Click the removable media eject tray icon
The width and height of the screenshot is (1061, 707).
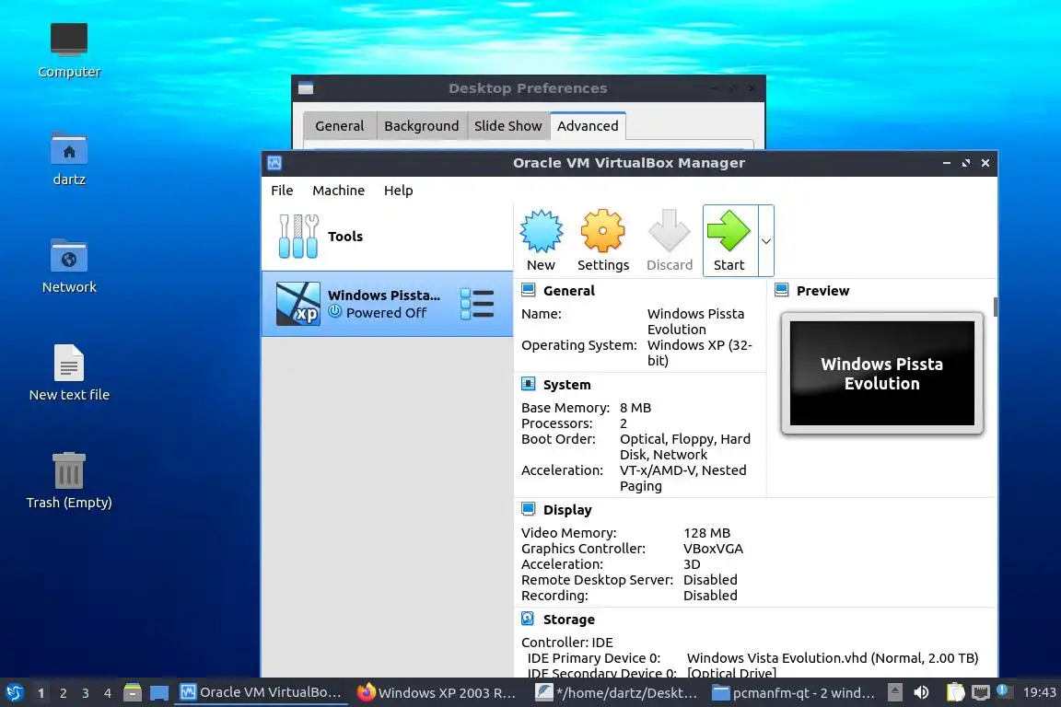point(894,692)
